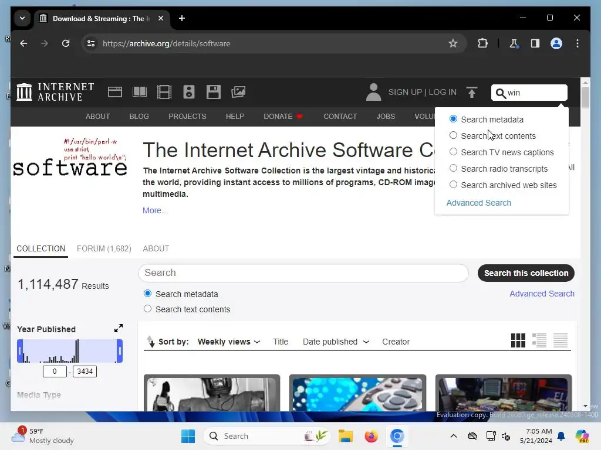Switch to extended list view
Screen dimensions: 601x450
point(539,340)
